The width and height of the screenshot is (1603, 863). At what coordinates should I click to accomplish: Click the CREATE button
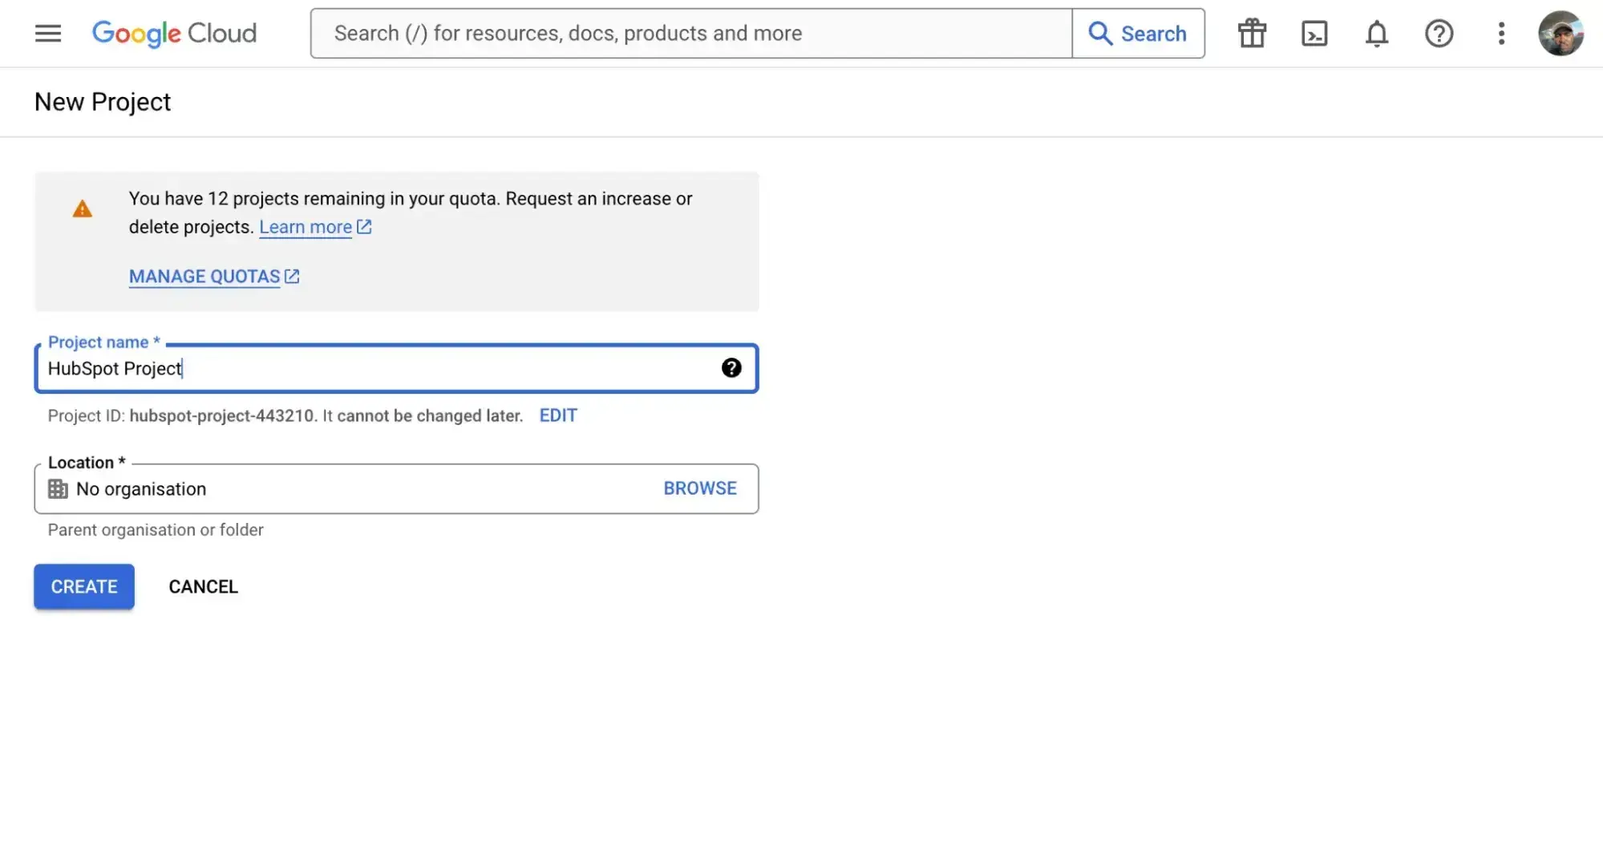click(84, 587)
